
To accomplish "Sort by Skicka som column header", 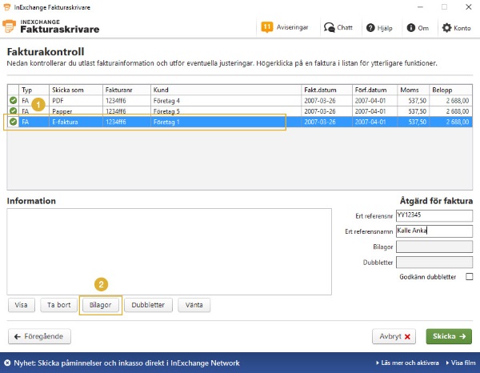I will tap(76, 90).
